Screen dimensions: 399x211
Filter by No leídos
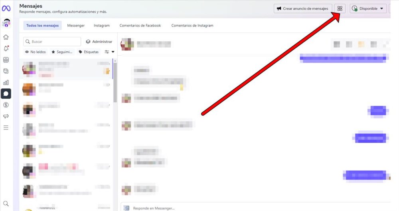[36, 52]
